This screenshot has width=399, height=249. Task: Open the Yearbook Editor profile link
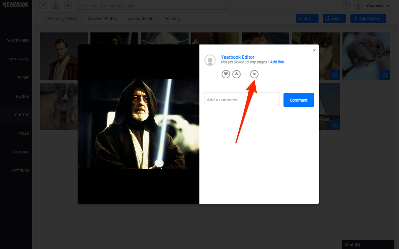pyautogui.click(x=238, y=57)
